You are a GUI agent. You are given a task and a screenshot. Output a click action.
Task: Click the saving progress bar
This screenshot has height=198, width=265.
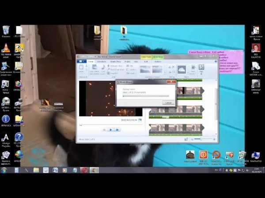click(146, 96)
